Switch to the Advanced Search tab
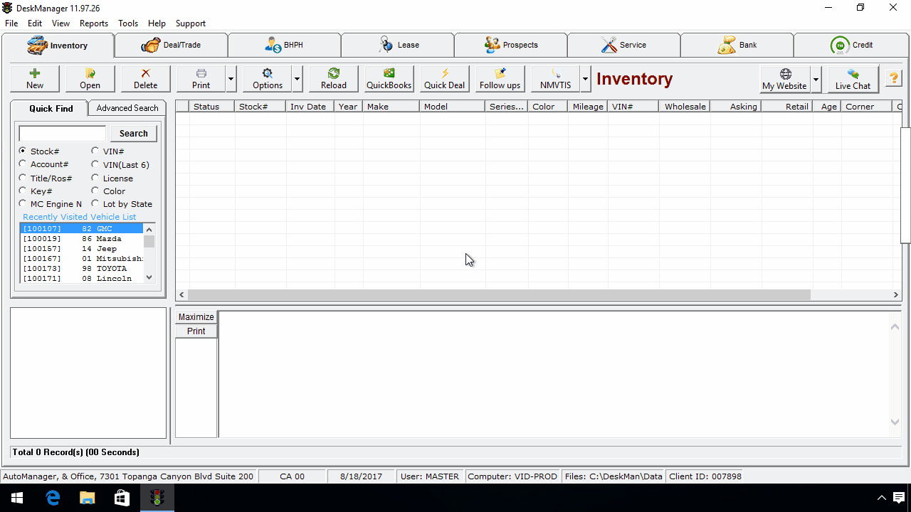Image resolution: width=911 pixels, height=512 pixels. pos(127,107)
